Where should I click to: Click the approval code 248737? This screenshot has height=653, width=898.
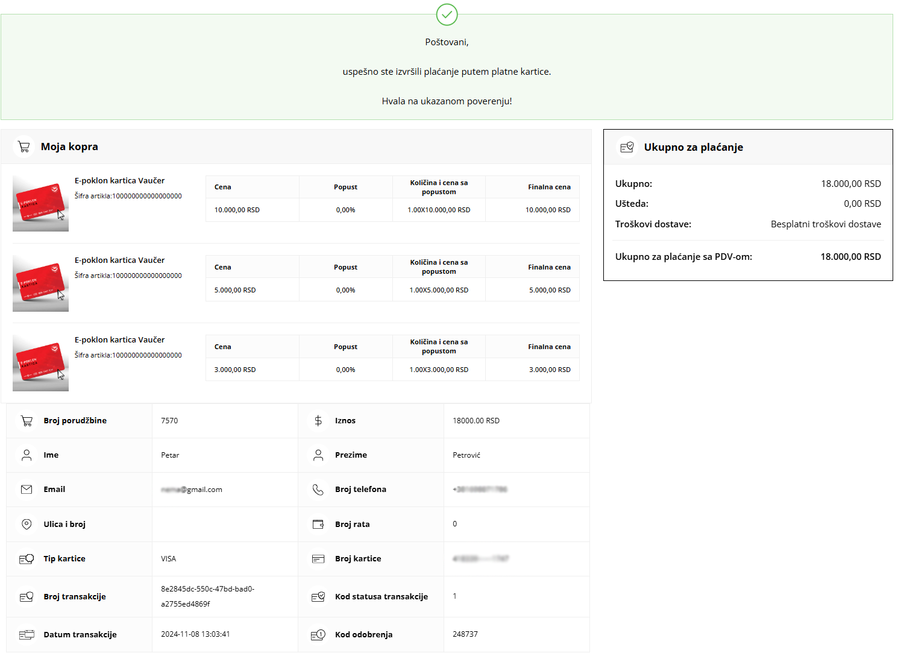(x=465, y=634)
